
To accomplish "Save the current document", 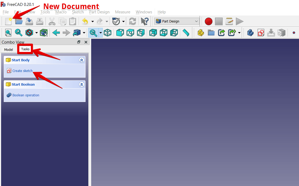I will point(29,21).
